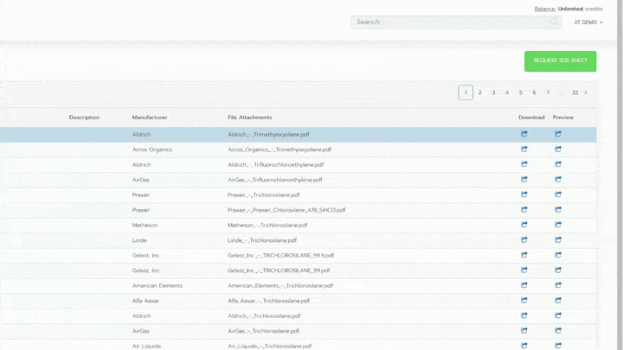This screenshot has width=623, height=350.
Task: Download the Acros Organics Trimethyoxysilane file
Action: click(x=524, y=150)
